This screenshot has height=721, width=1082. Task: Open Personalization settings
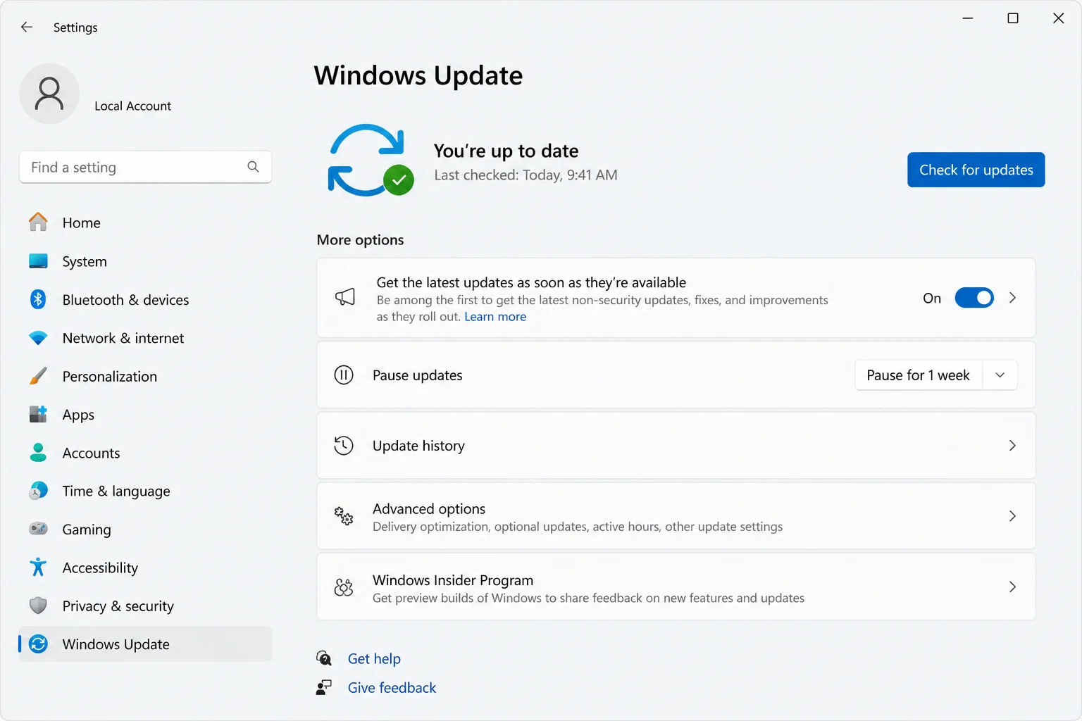coord(145,376)
